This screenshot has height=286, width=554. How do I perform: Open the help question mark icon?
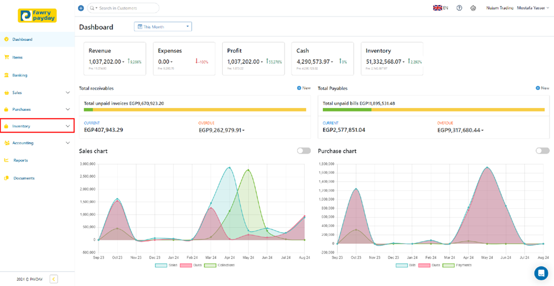459,9
